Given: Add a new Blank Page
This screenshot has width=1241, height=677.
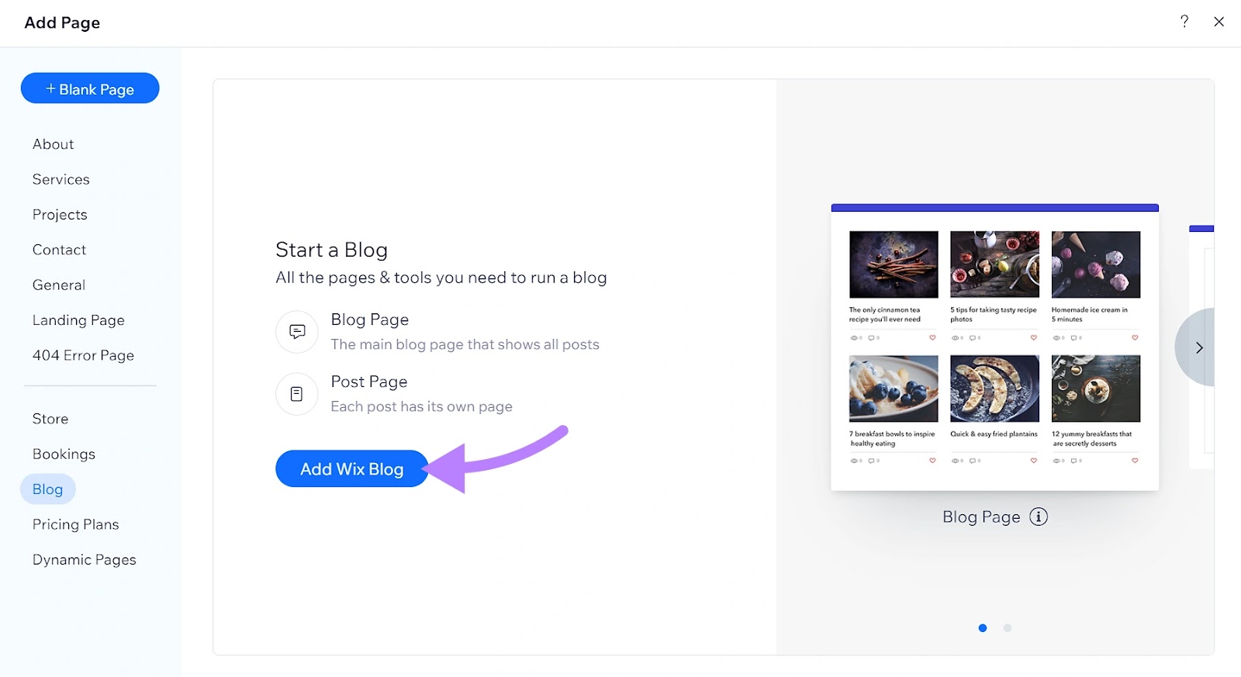Looking at the screenshot, I should (90, 88).
